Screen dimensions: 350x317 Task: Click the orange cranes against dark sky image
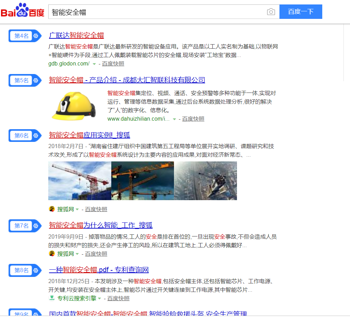pos(142,181)
